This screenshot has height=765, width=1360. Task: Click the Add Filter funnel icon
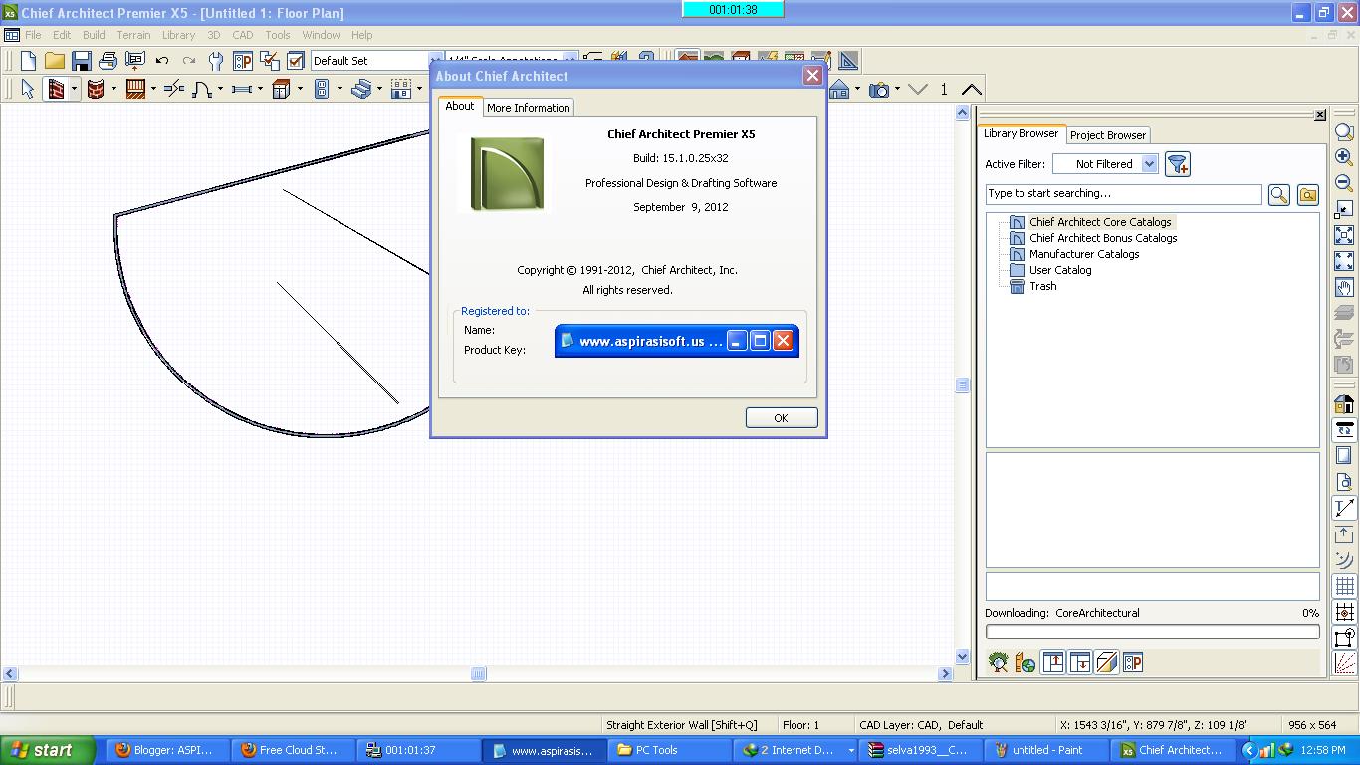(x=1178, y=164)
